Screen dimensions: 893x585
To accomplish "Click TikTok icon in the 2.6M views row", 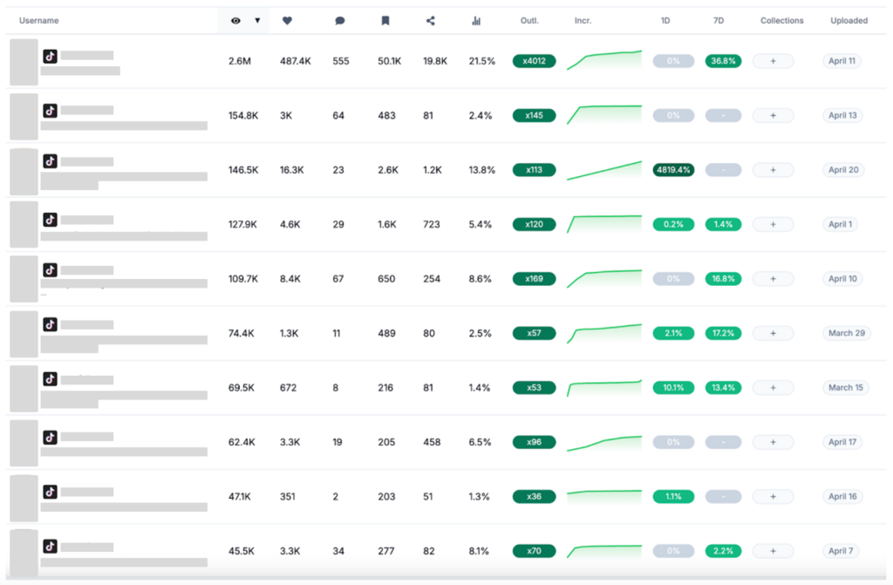I will point(51,56).
